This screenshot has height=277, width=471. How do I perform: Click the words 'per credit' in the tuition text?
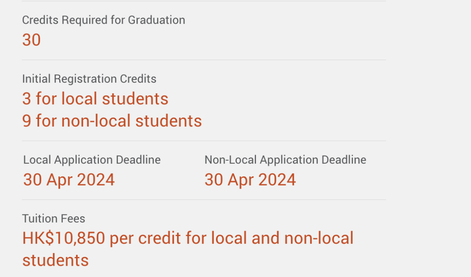(x=145, y=238)
